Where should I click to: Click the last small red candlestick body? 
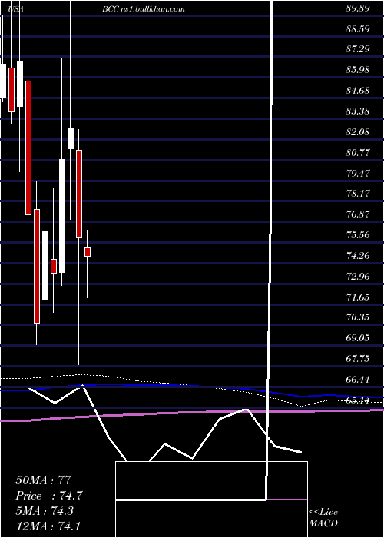(88, 252)
